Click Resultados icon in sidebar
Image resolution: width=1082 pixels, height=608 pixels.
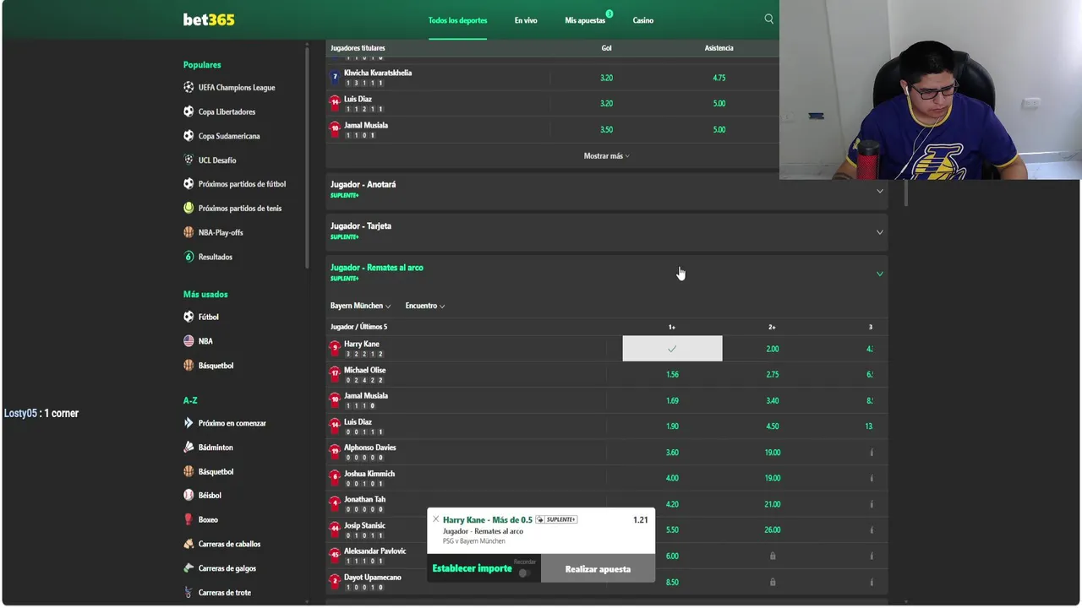189,257
